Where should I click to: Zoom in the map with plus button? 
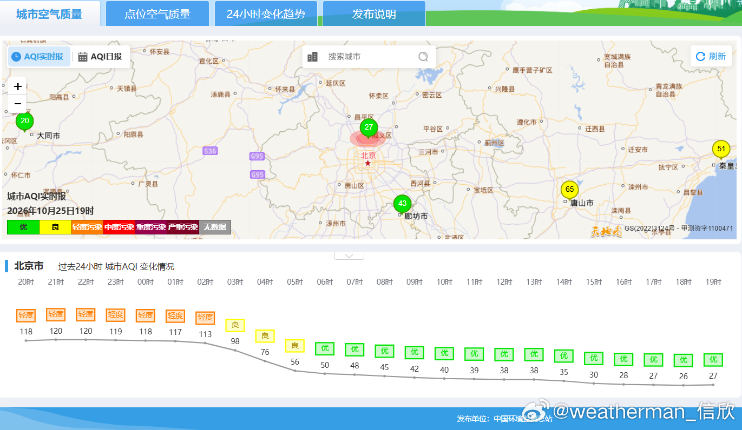coord(17,86)
